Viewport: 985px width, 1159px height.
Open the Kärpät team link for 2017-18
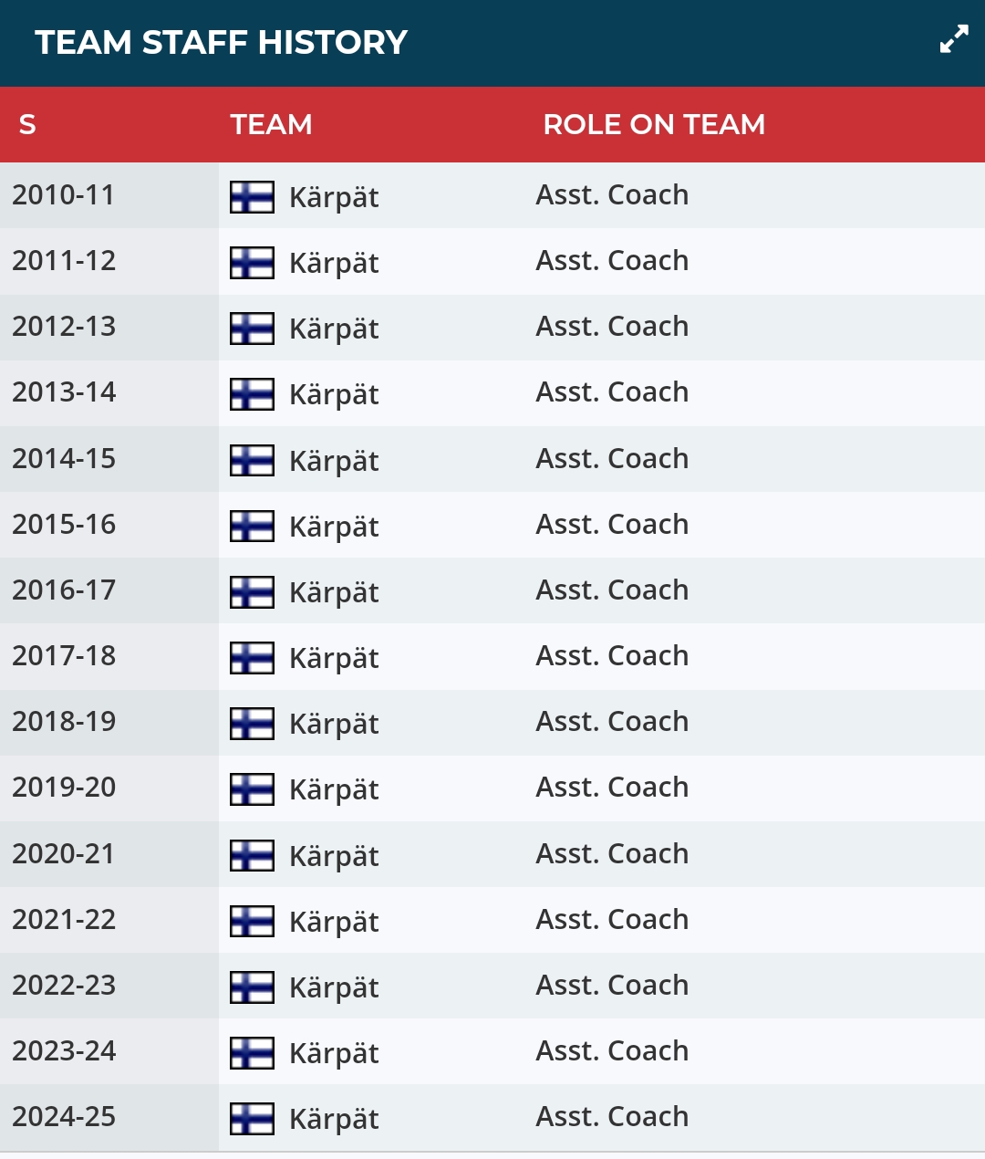point(334,658)
